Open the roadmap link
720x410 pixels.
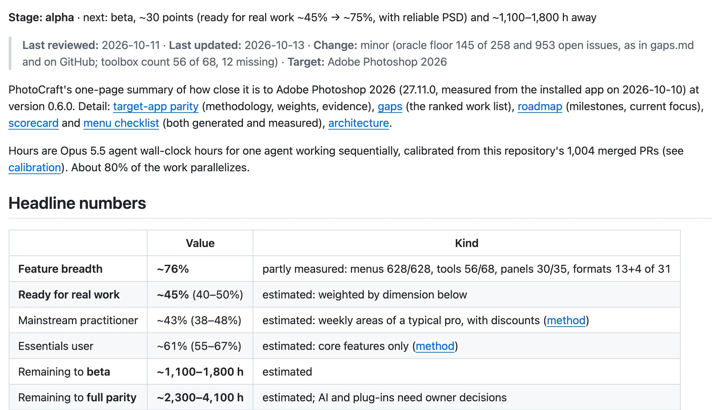540,106
